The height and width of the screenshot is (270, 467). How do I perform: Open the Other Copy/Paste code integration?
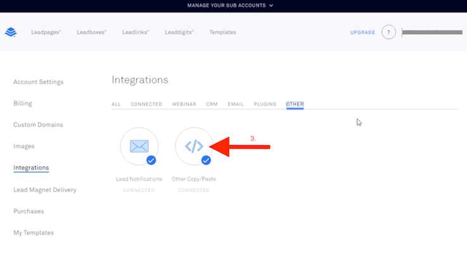tap(194, 146)
